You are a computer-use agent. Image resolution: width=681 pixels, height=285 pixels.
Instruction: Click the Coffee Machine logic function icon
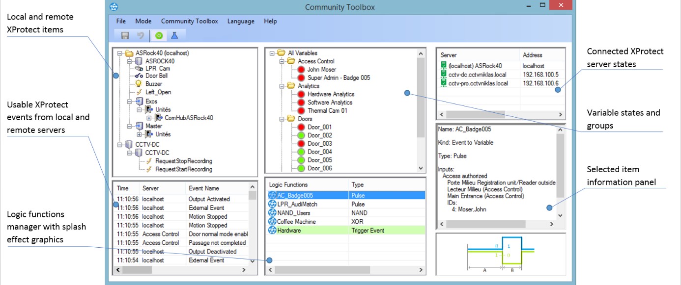coord(272,222)
